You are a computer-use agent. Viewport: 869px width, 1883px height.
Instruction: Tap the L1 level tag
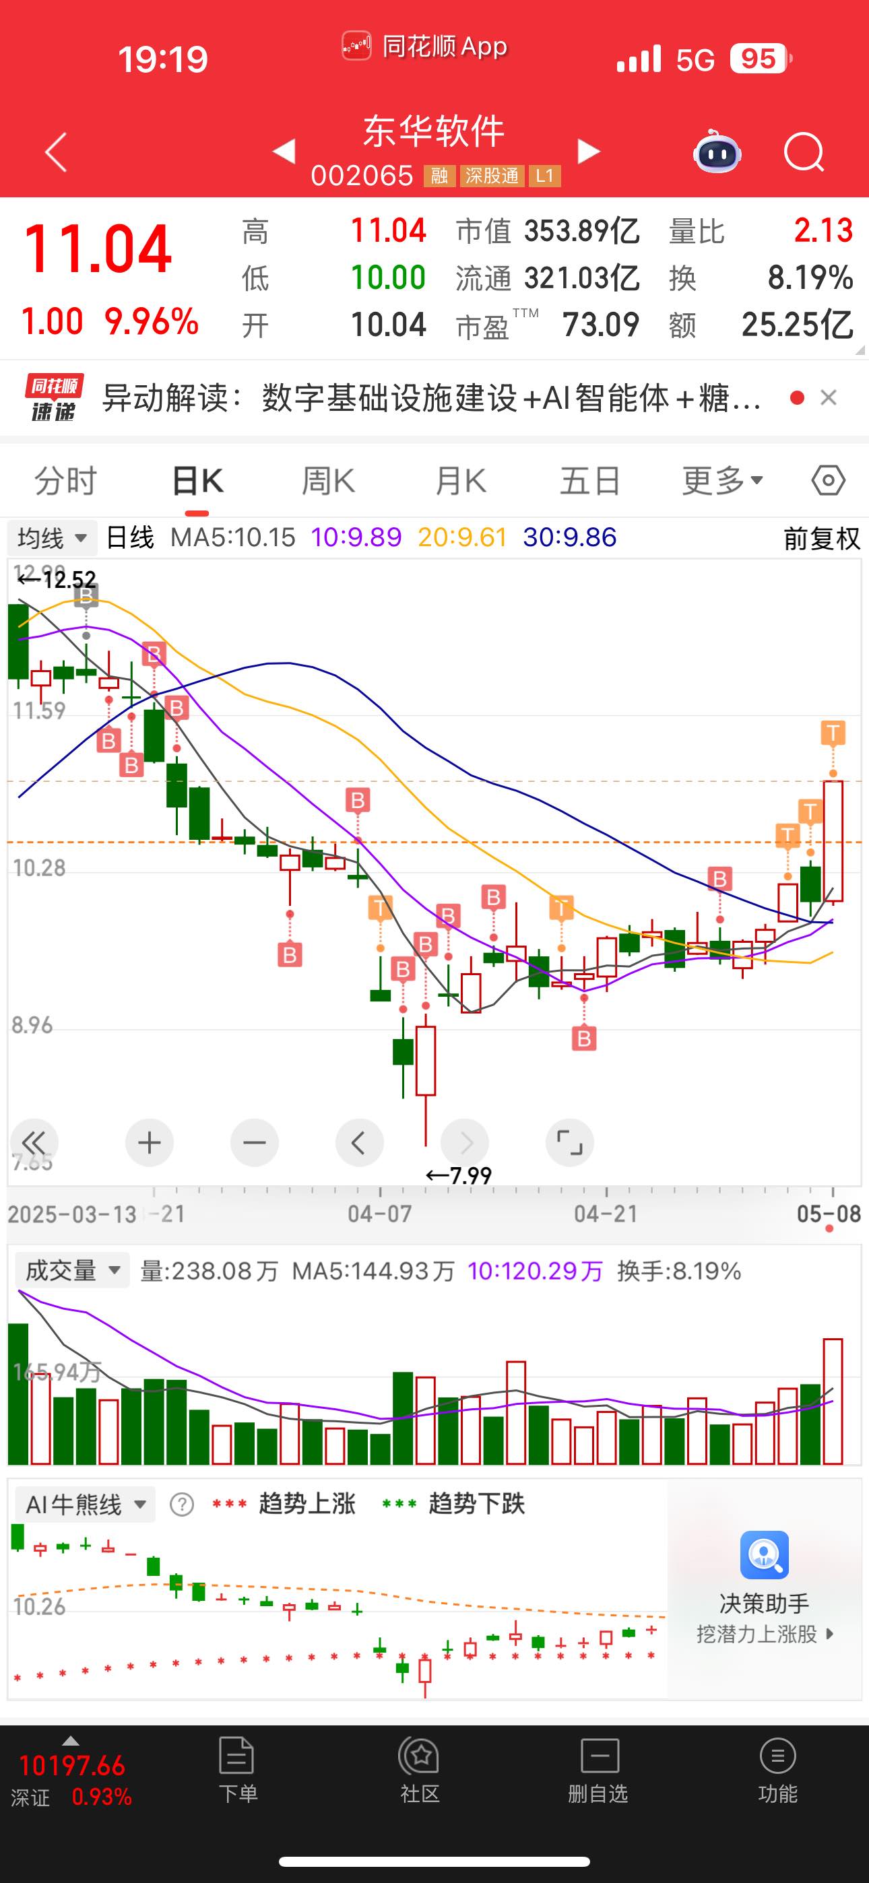click(544, 176)
